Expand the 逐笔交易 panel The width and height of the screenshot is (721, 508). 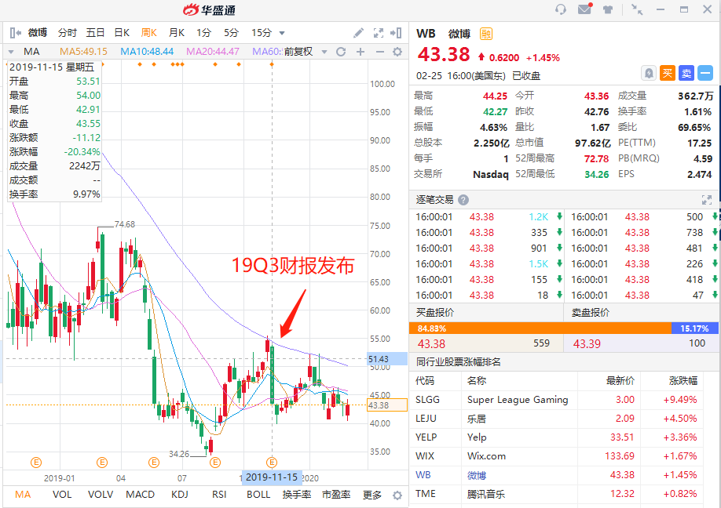[x=707, y=200]
